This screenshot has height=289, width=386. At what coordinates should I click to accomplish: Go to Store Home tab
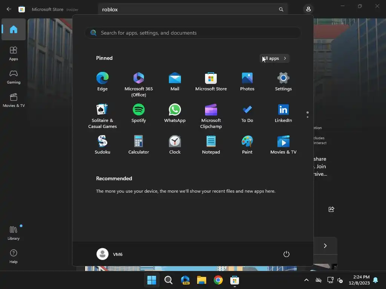pyautogui.click(x=14, y=29)
